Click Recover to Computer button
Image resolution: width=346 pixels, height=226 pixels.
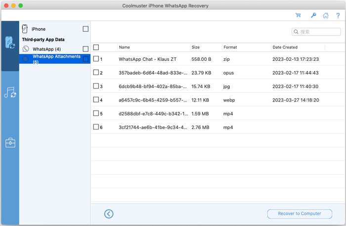click(x=300, y=214)
